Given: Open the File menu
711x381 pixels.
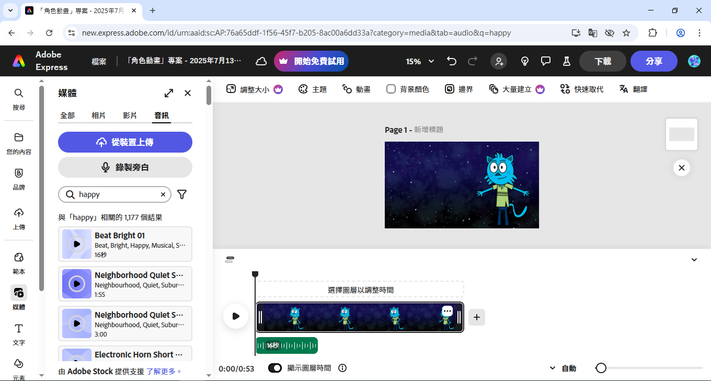Looking at the screenshot, I should point(99,61).
